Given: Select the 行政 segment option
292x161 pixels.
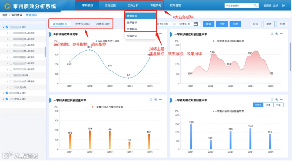Looking at the screenshot, I should point(278,105).
